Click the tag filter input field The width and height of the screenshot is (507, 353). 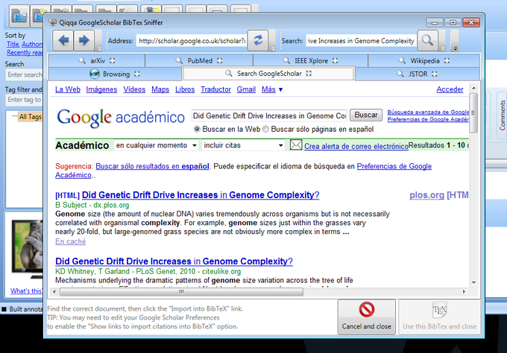click(25, 100)
